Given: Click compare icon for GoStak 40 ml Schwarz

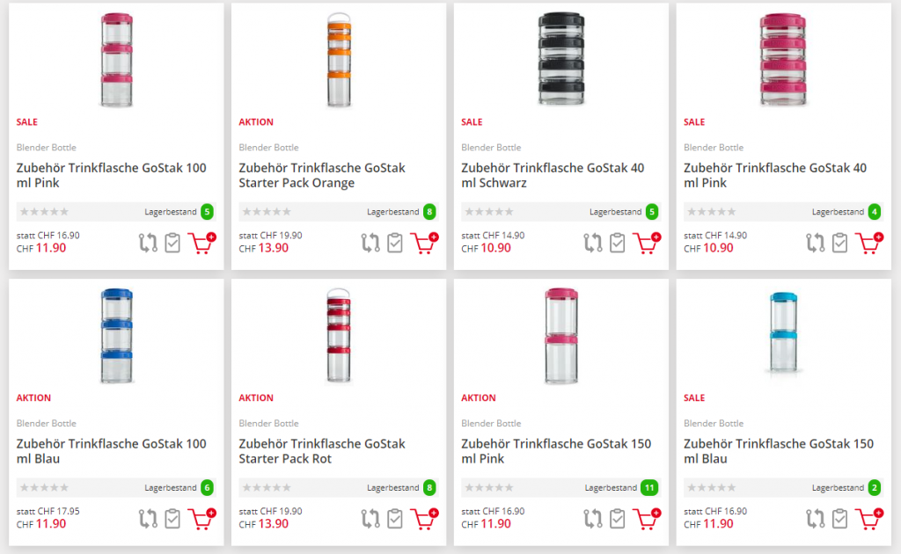Looking at the screenshot, I should coord(593,243).
